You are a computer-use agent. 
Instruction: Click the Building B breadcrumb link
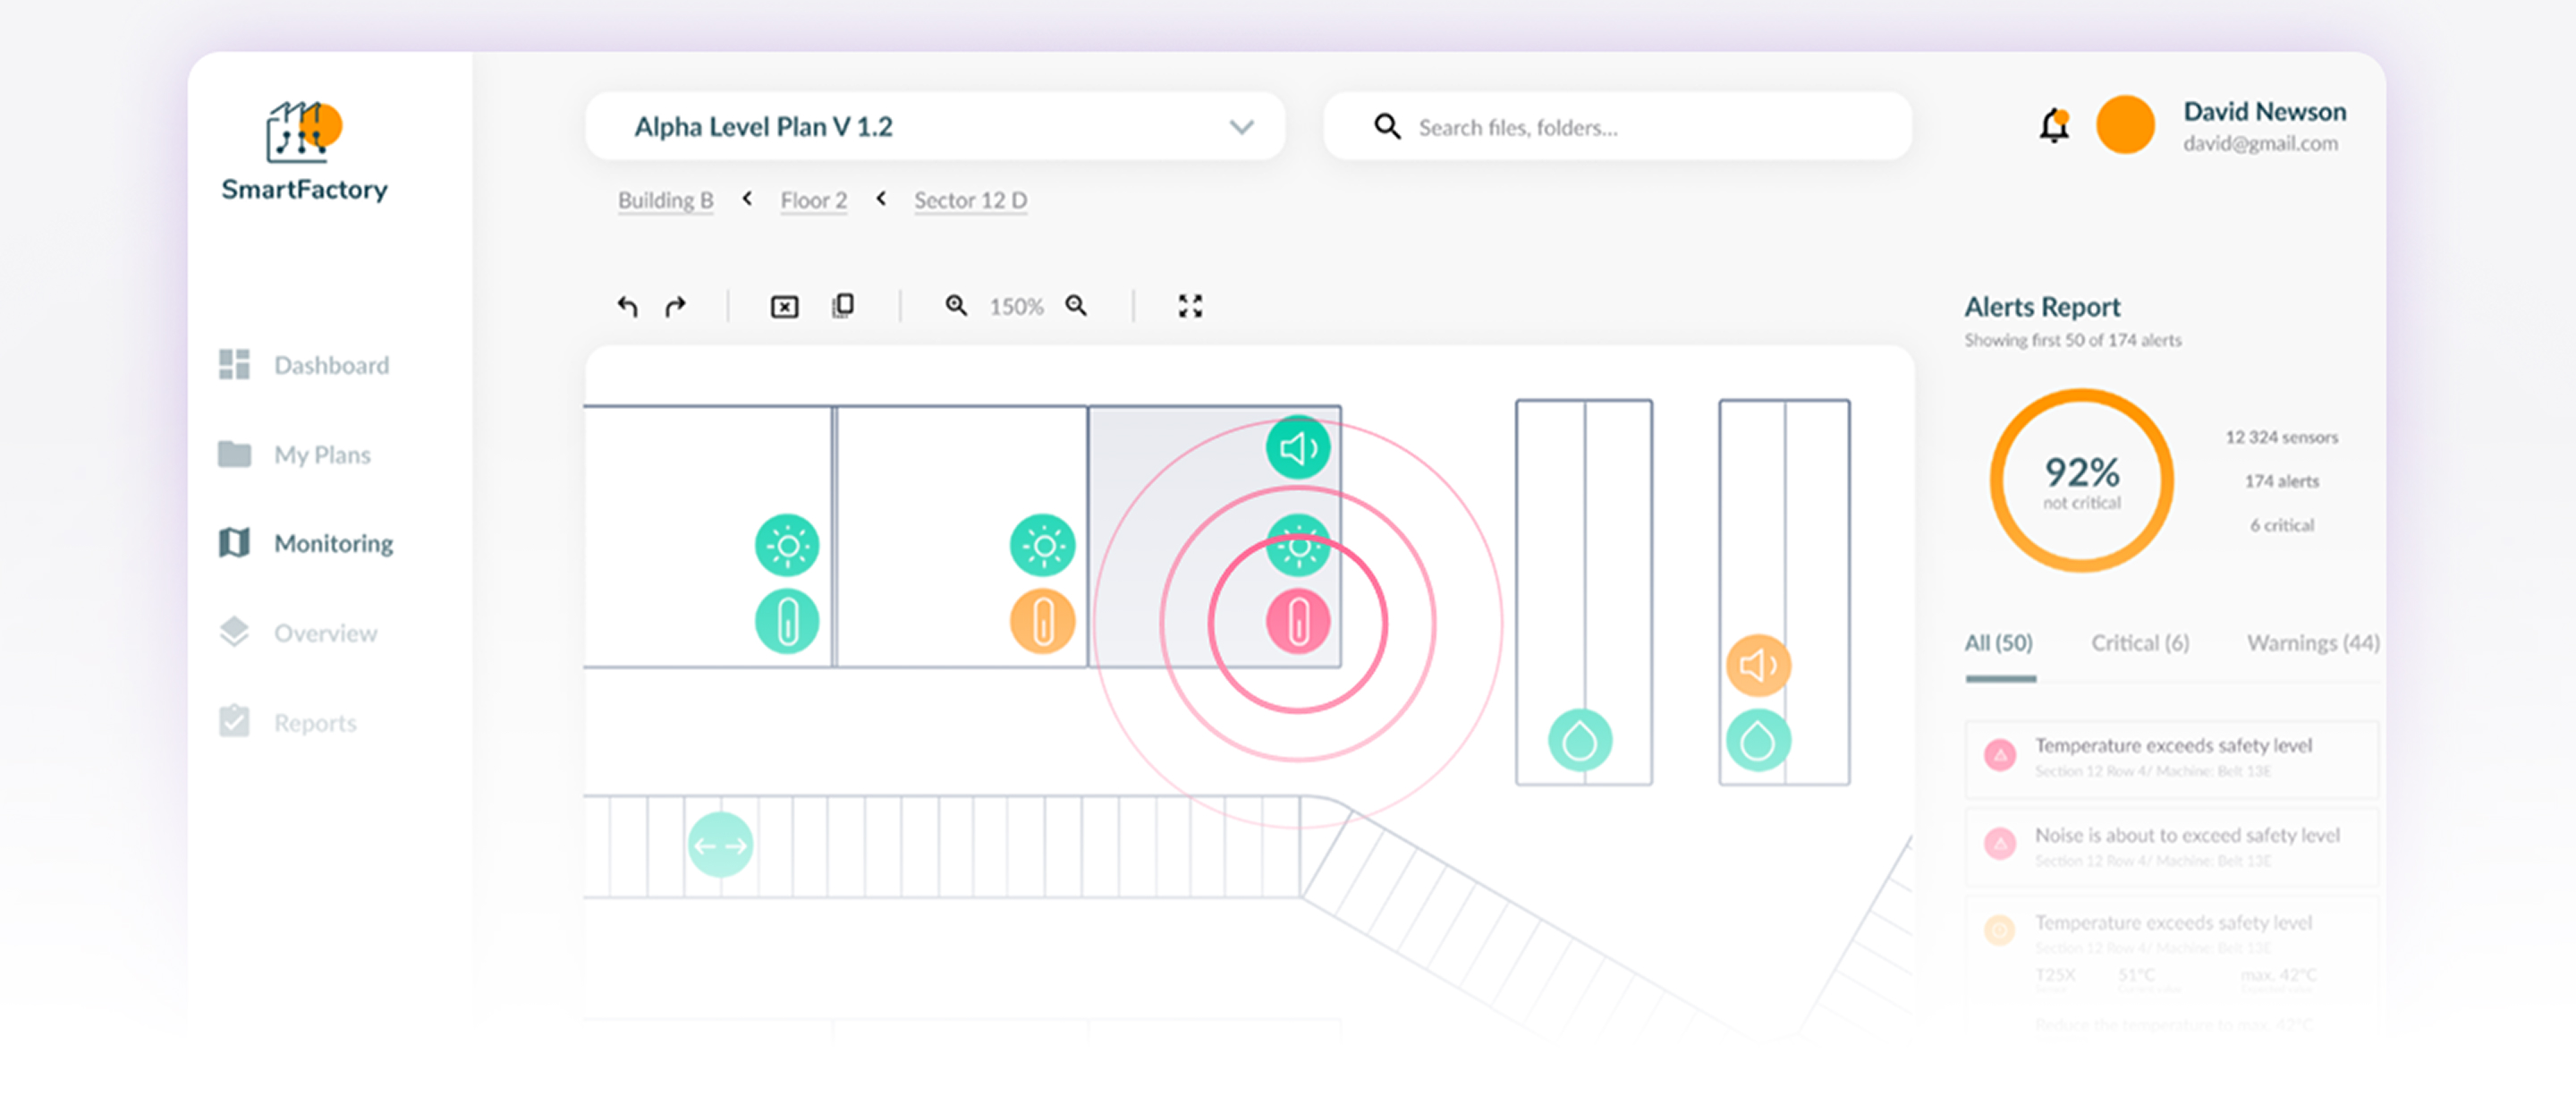(x=665, y=200)
